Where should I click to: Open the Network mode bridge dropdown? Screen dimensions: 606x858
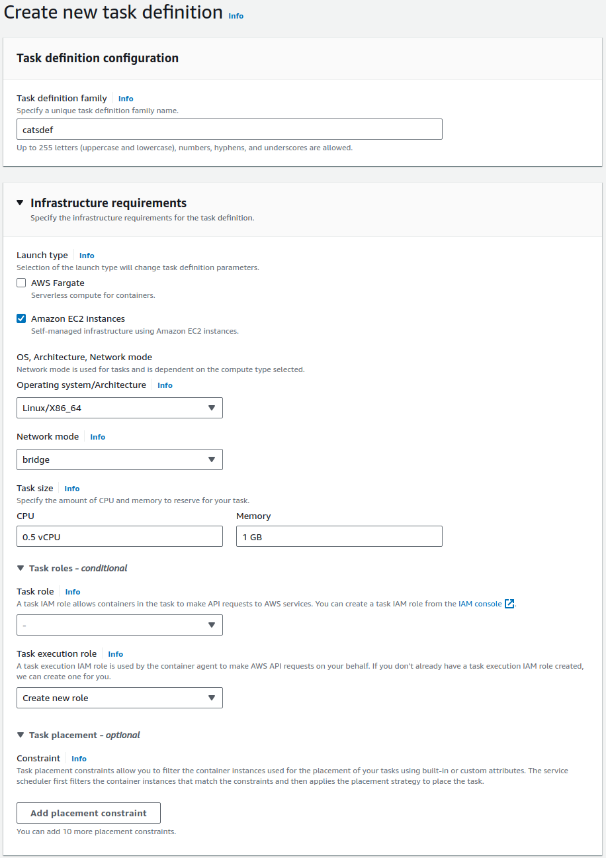[x=119, y=459]
